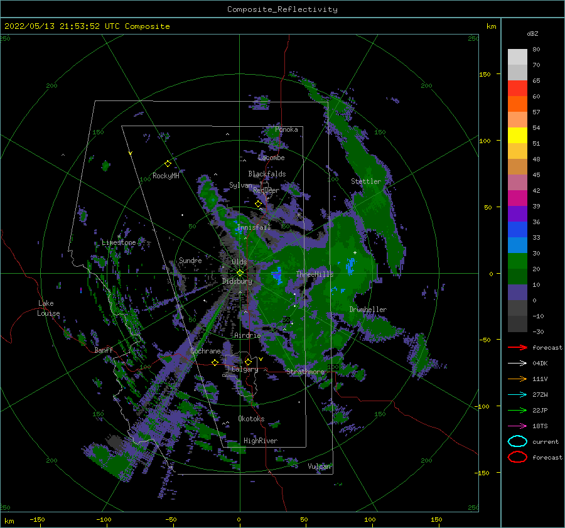Viewport: 565px width, 528px height.
Task: Click the yellow diamond marker beside RockyMH
Action: coord(168,164)
